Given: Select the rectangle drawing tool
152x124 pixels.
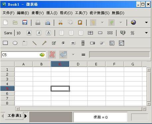Looking at the screenshot, I should (5, 43).
